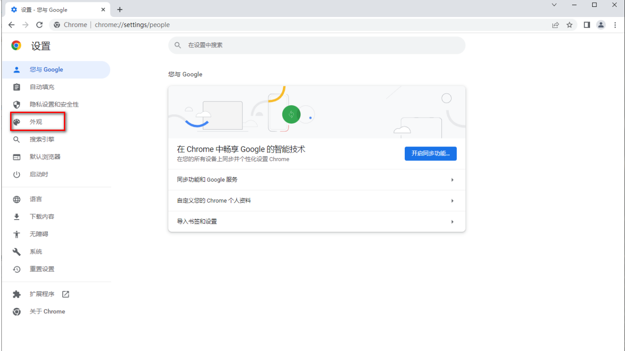Click the palette icon beside 外观
The width and height of the screenshot is (625, 351).
(x=17, y=122)
